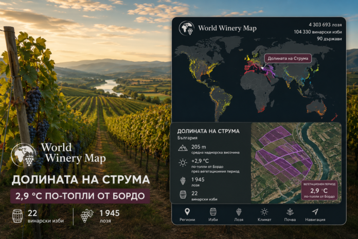Click the 4 303 693 лозя statistic
This screenshot has height=239, width=358.
pos(325,25)
